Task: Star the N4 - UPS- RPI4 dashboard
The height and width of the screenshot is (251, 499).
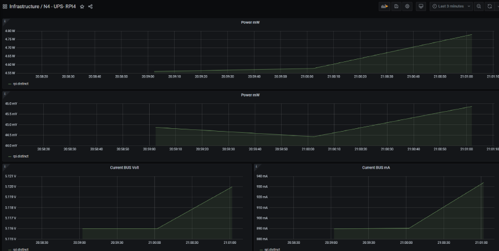Action: [x=82, y=7]
